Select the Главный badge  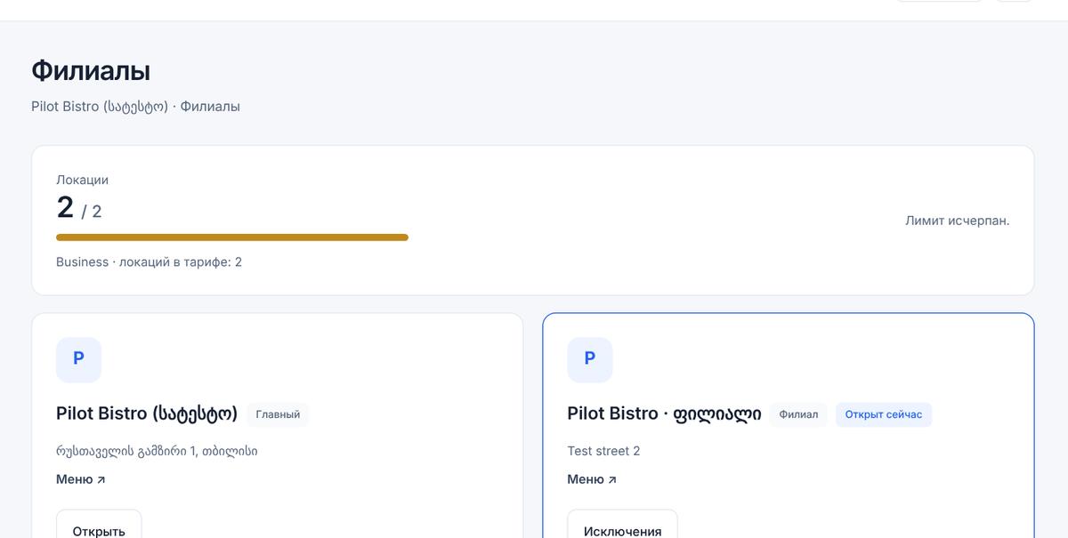(x=278, y=414)
